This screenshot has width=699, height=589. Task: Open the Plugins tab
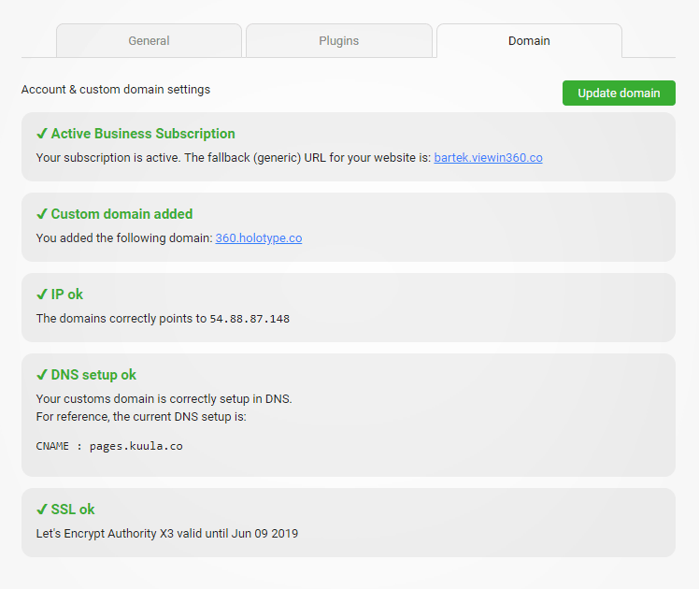click(x=339, y=40)
